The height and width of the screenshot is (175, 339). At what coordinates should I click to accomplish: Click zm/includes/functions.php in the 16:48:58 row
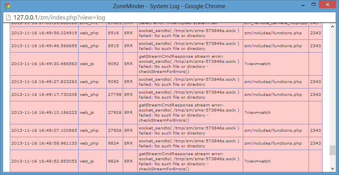click(x=273, y=143)
